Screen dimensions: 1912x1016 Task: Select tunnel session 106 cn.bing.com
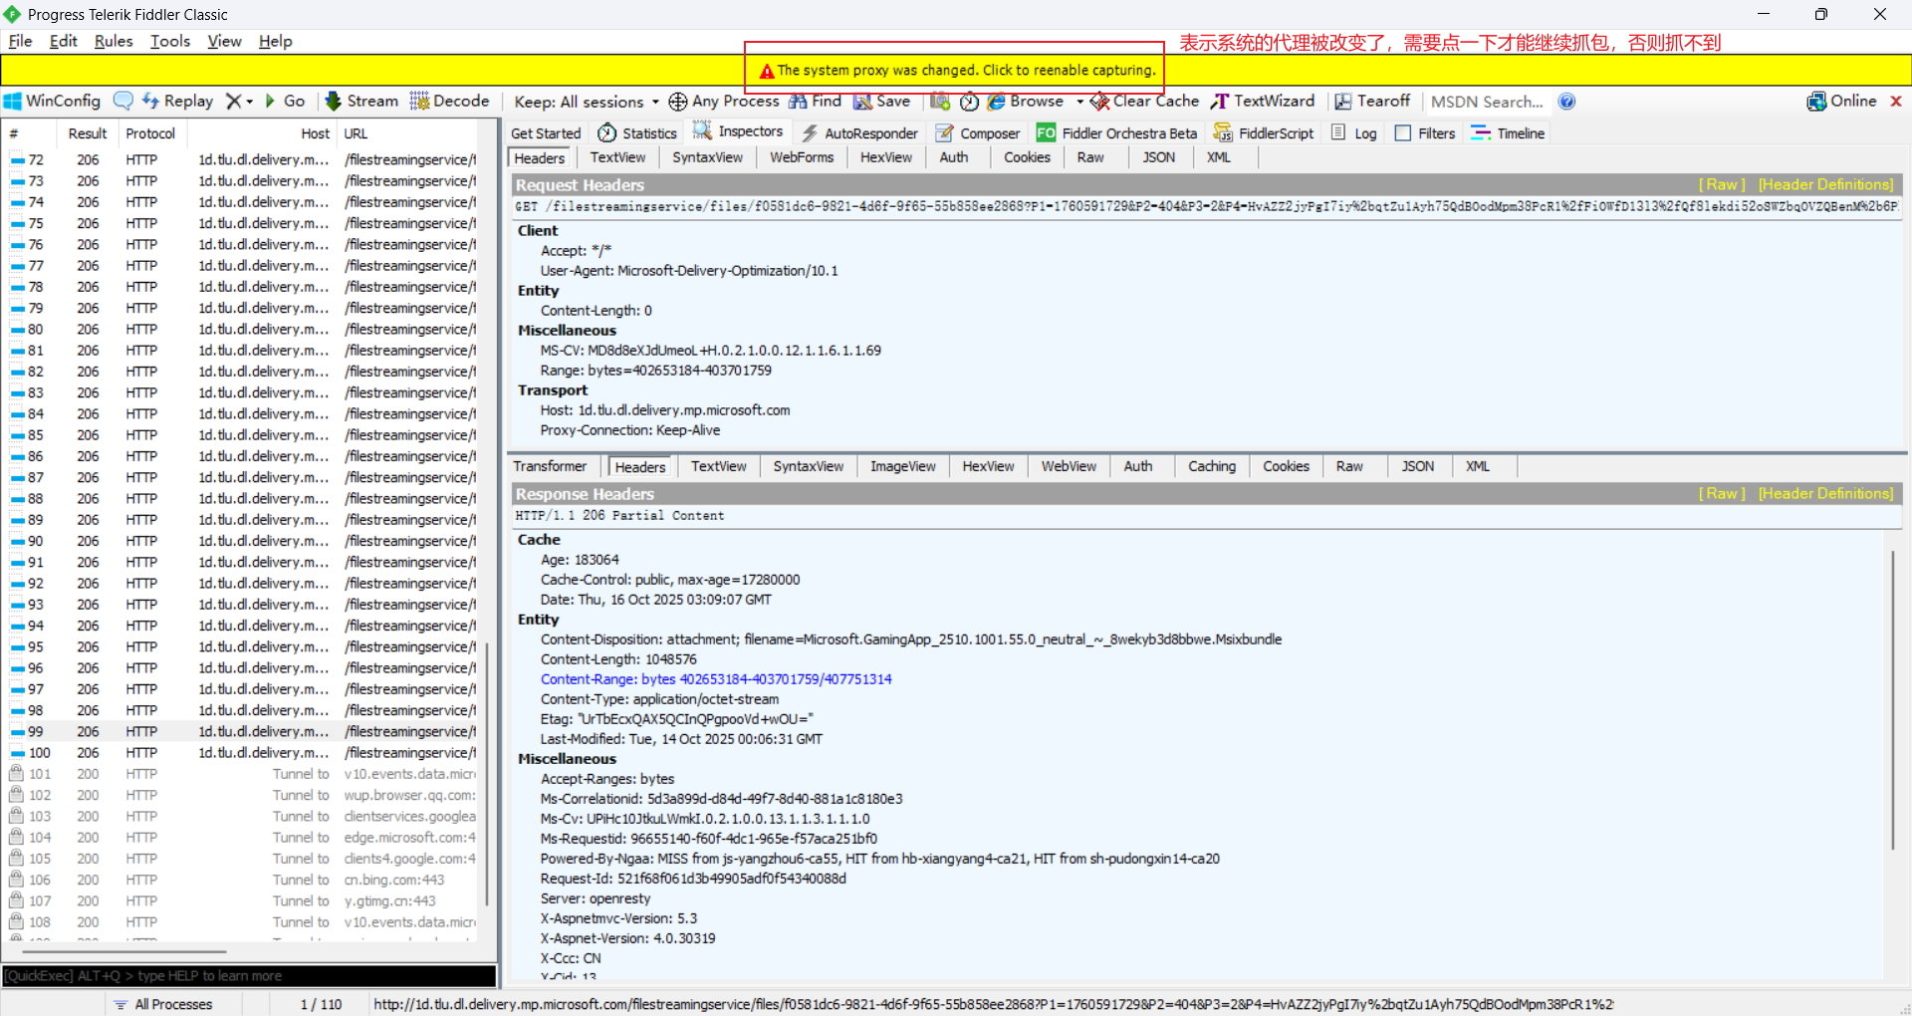coord(242,880)
